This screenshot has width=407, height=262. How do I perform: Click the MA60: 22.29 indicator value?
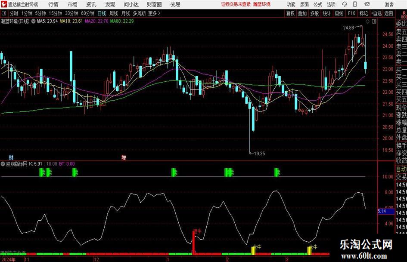click(x=122, y=21)
